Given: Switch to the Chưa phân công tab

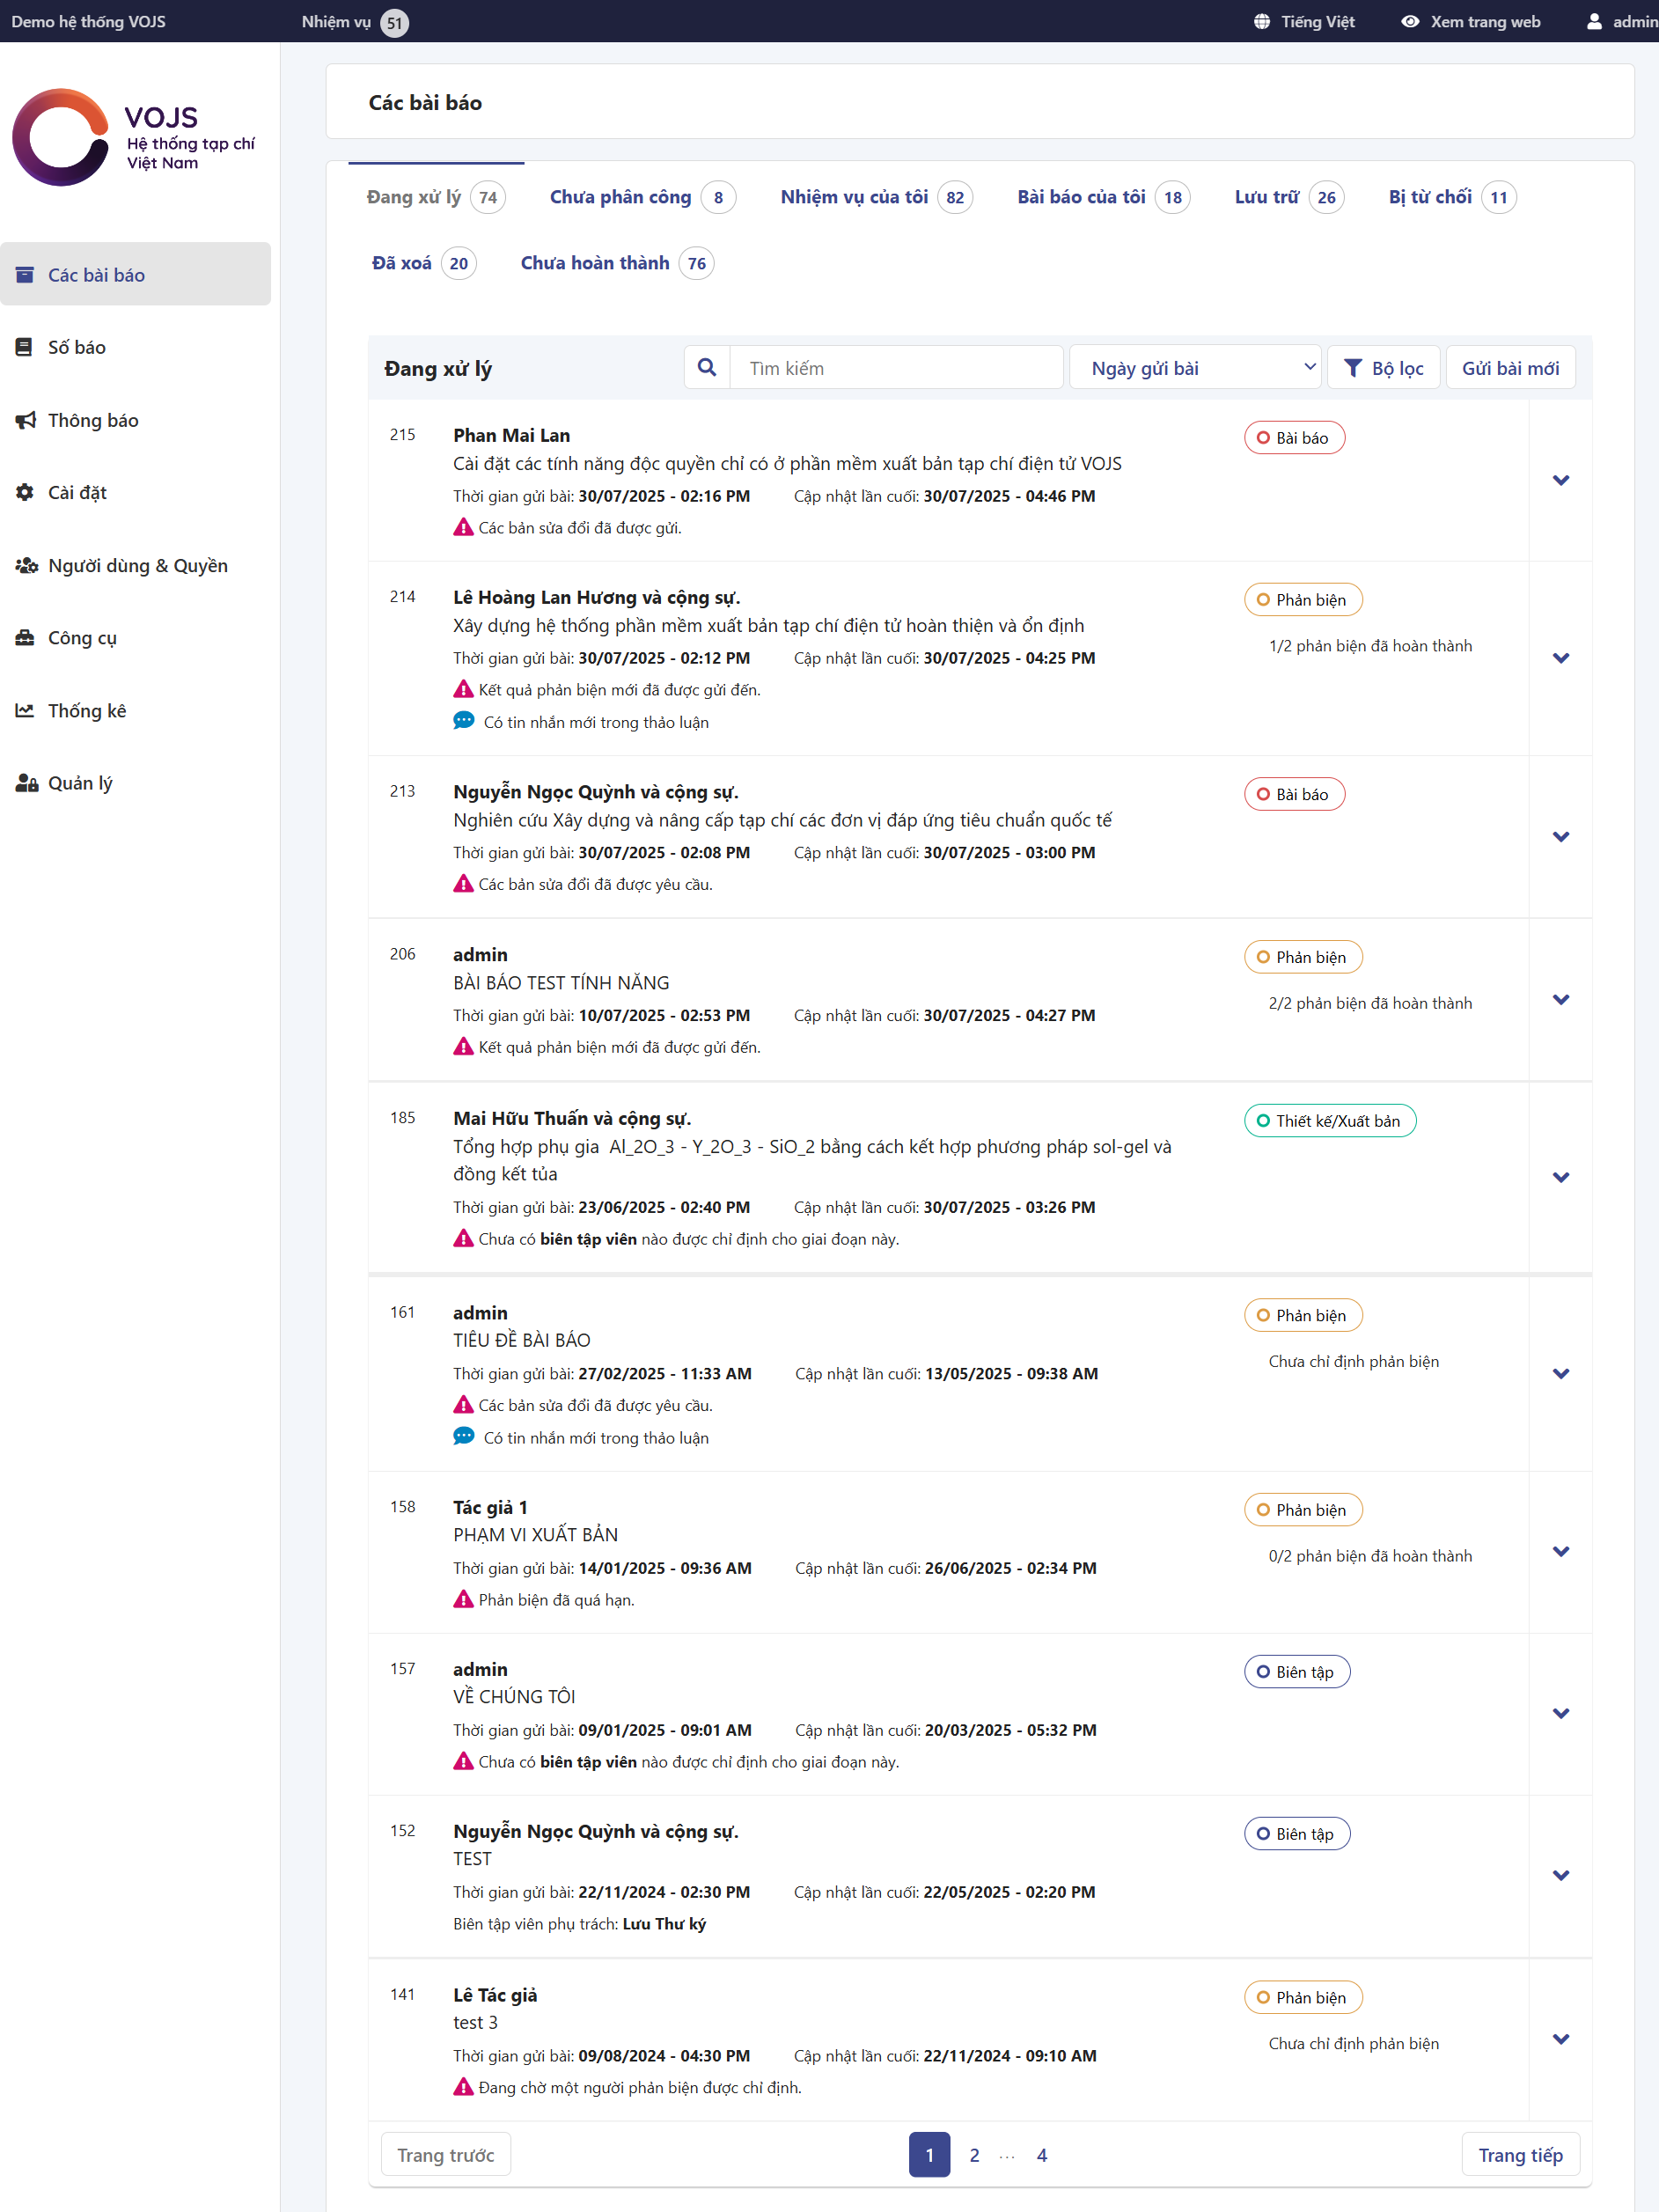Looking at the screenshot, I should 620,197.
